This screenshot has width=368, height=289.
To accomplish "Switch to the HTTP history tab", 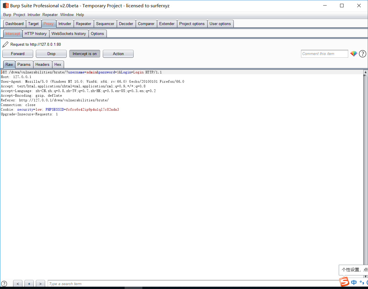I will pos(36,34).
